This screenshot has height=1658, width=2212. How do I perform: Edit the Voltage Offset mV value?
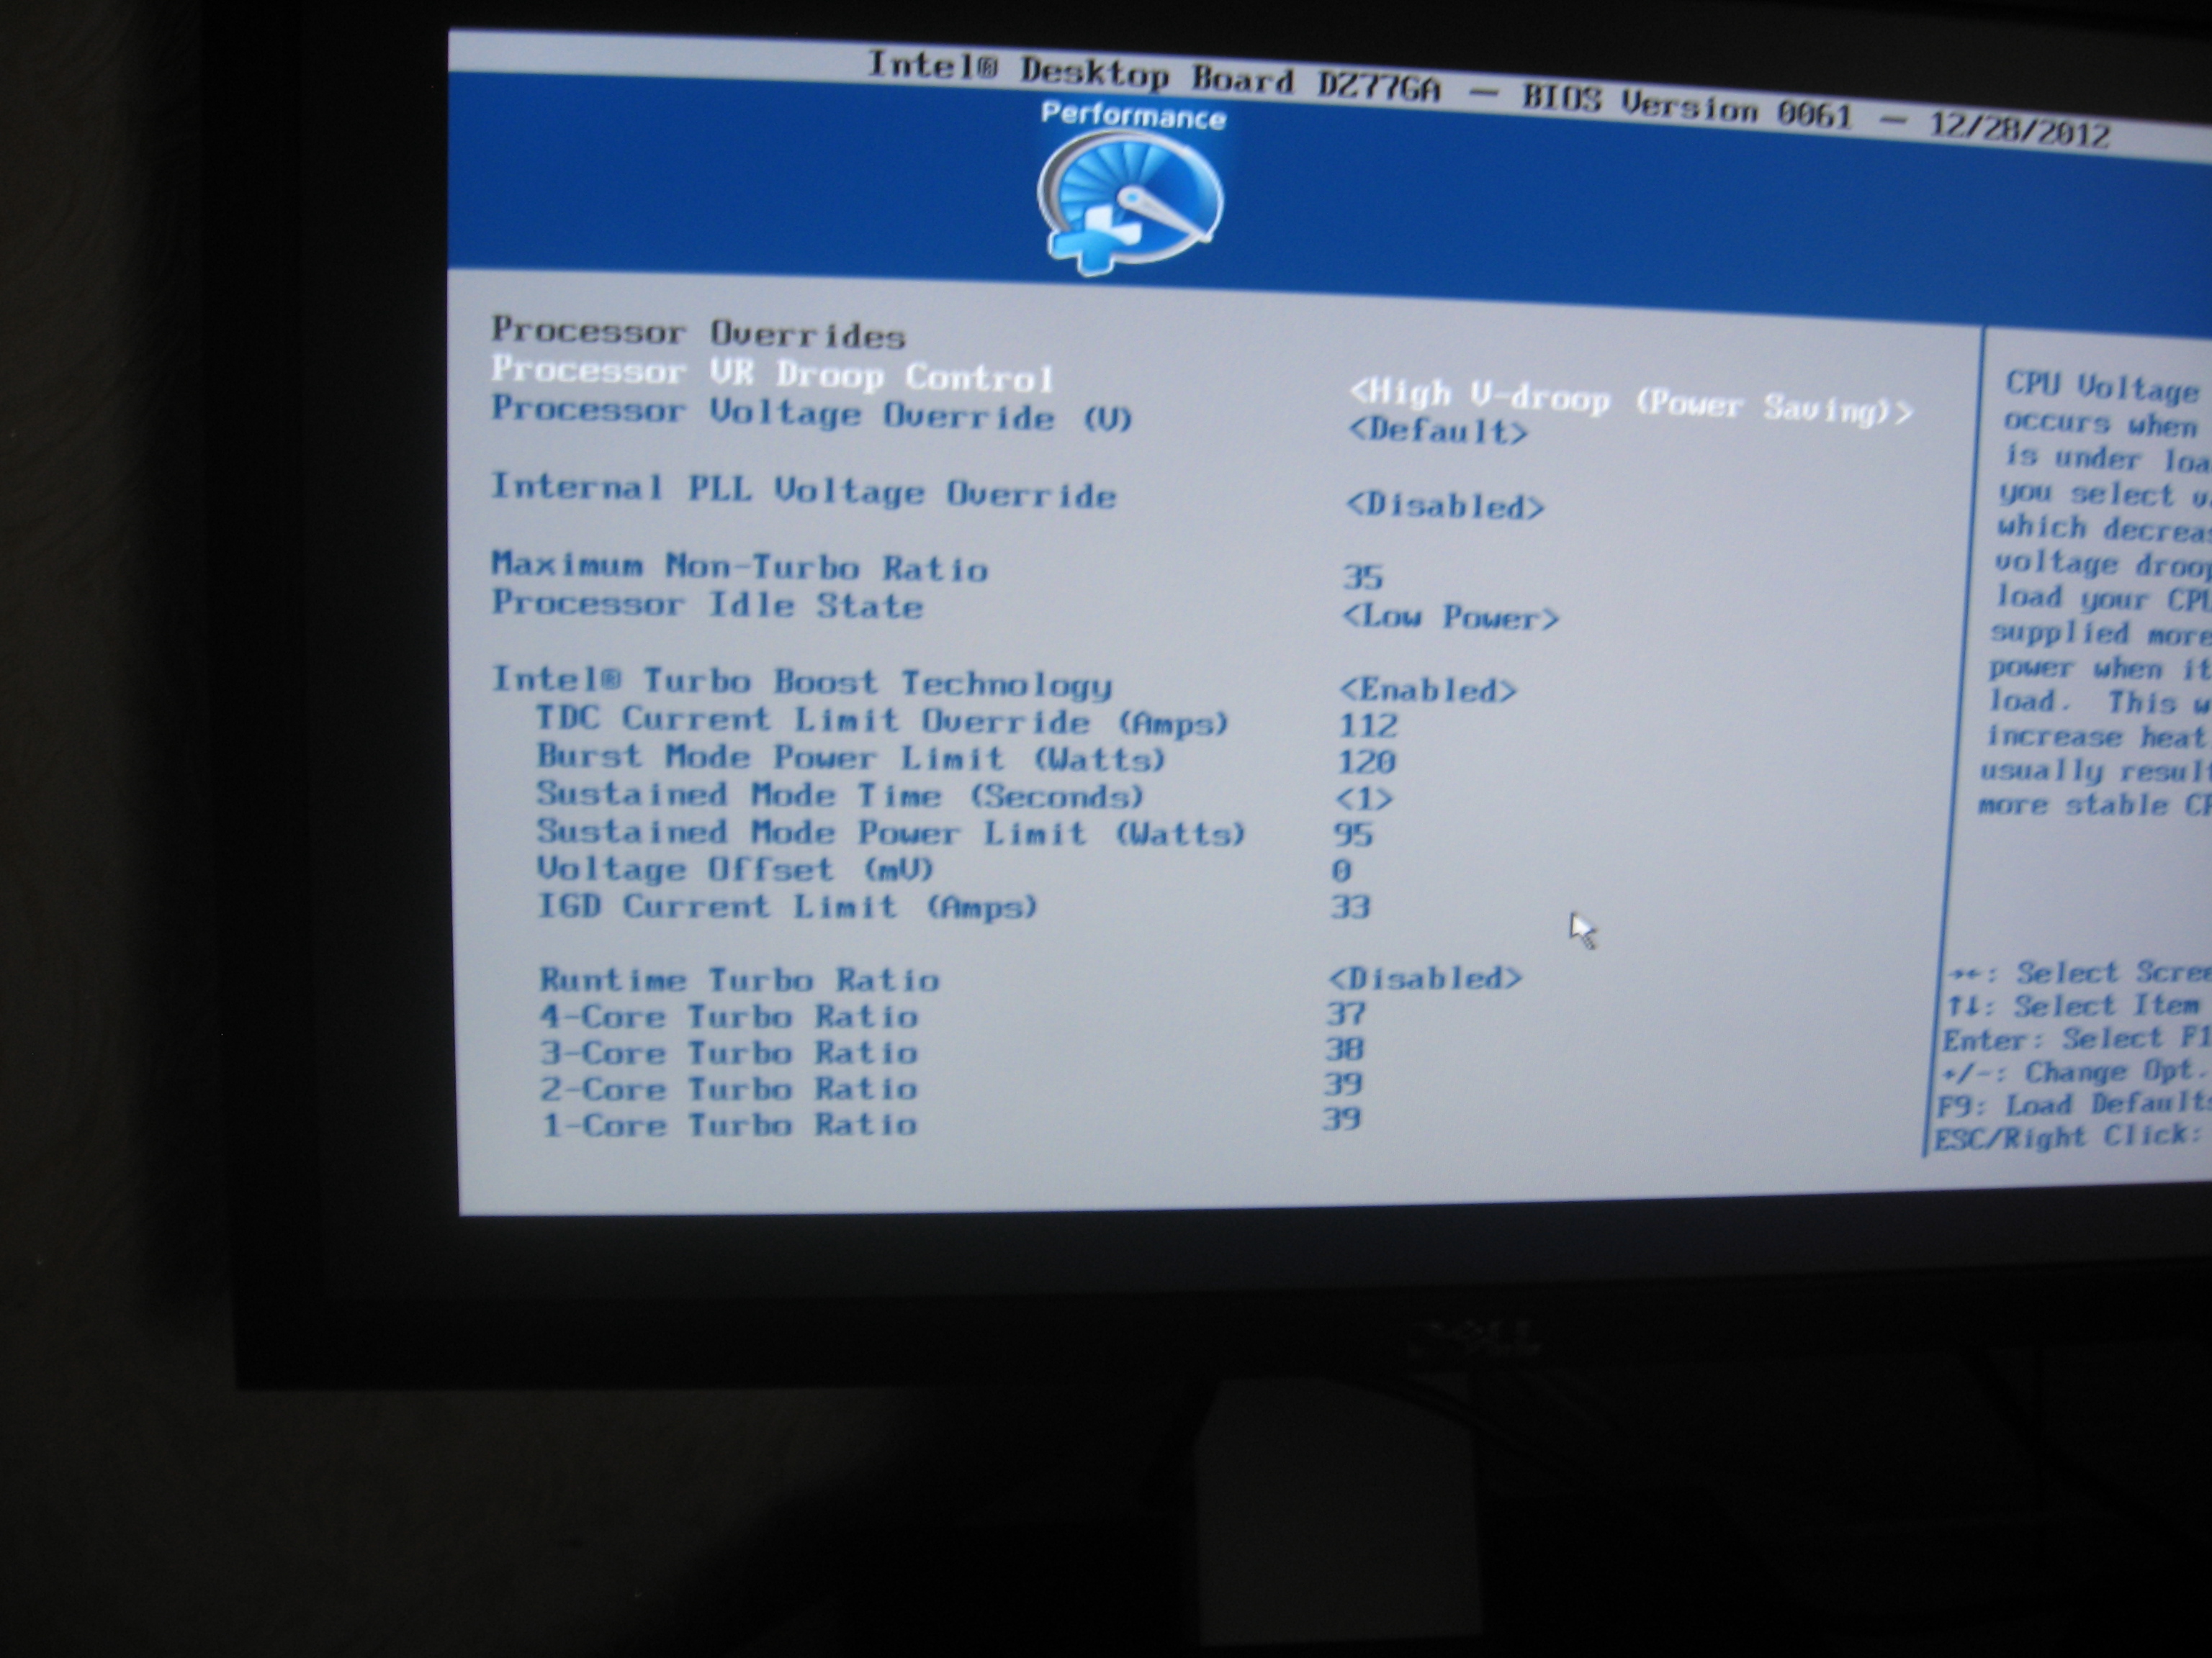click(1341, 871)
